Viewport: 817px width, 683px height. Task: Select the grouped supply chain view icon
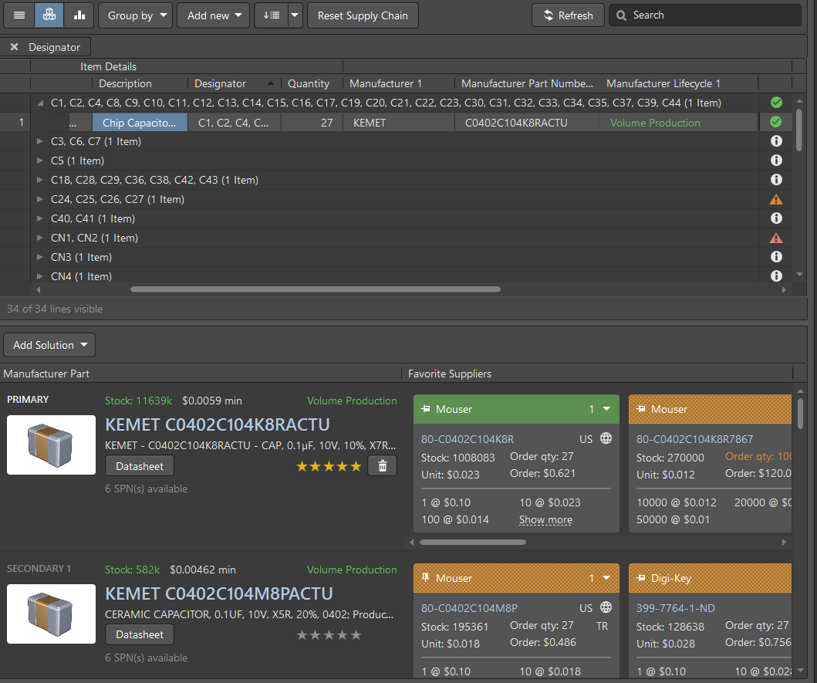click(49, 15)
